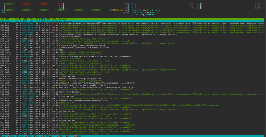Select the shfs row with PID 1597

pos(132,127)
